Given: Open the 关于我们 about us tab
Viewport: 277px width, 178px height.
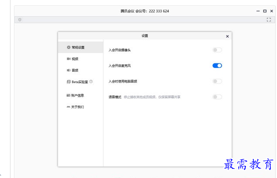Looking at the screenshot, I should pos(81,107).
